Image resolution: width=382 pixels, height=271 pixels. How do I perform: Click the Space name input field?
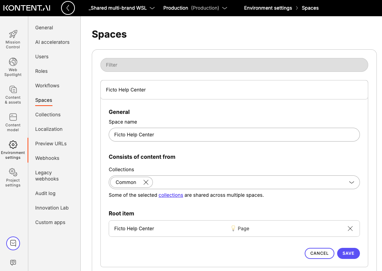tap(234, 135)
